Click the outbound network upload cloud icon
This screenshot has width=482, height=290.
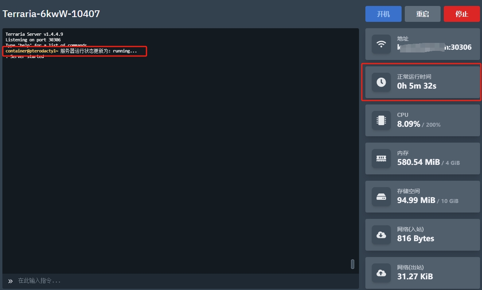pyautogui.click(x=381, y=273)
